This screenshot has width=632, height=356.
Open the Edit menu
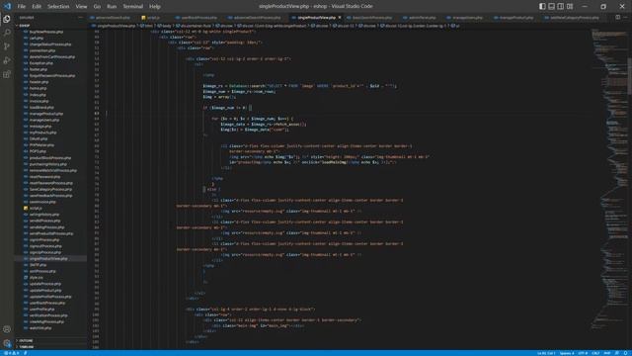(x=37, y=7)
